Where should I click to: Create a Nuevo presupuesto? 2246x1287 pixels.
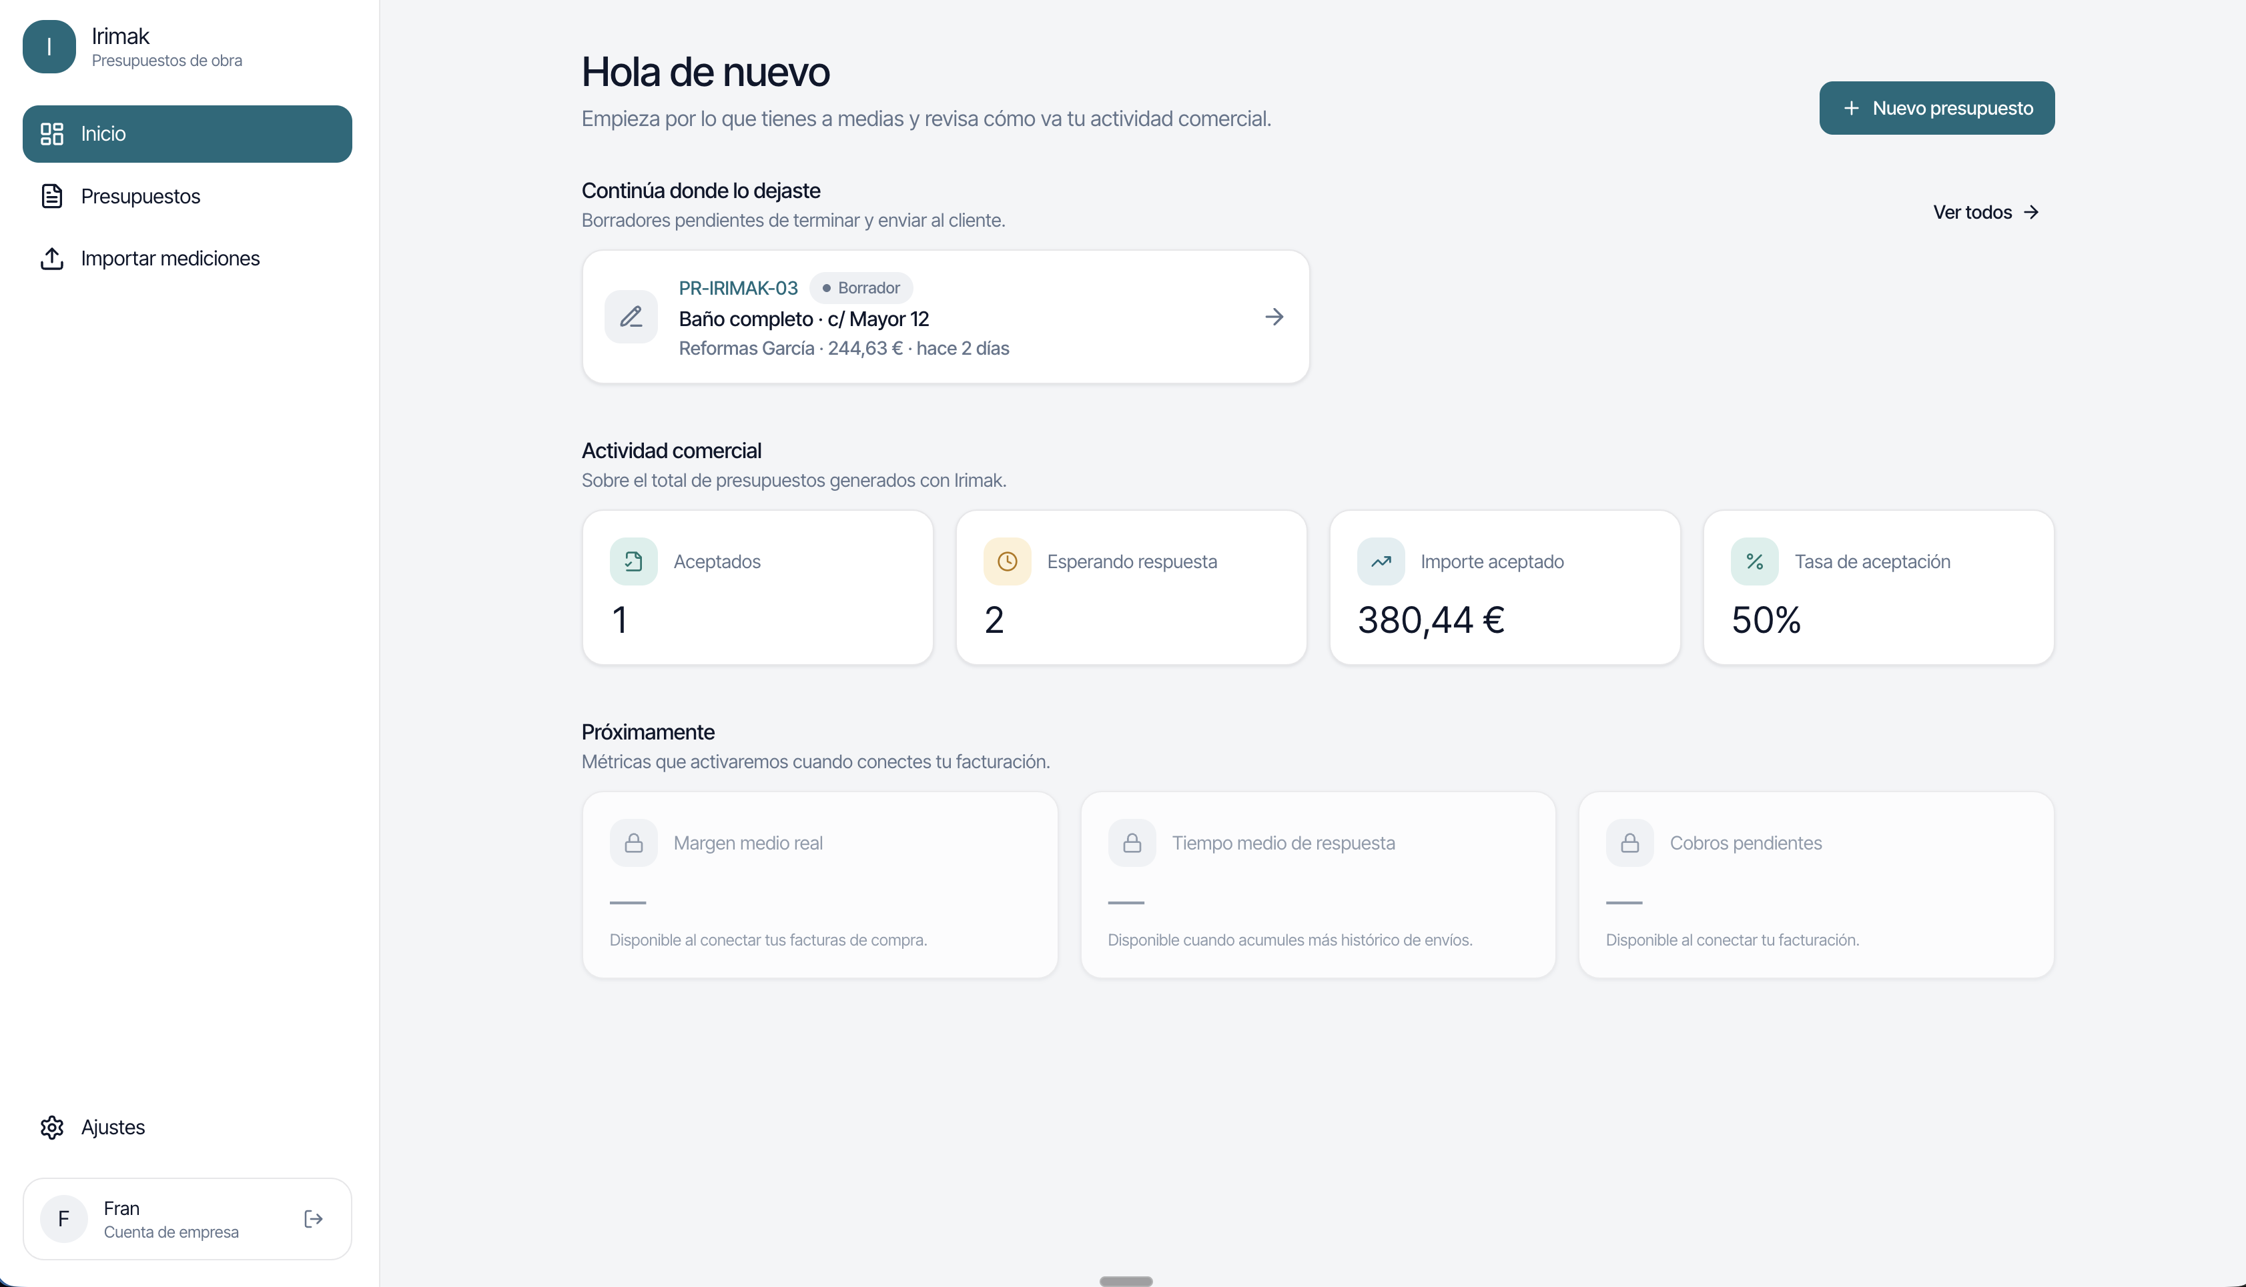click(1936, 108)
